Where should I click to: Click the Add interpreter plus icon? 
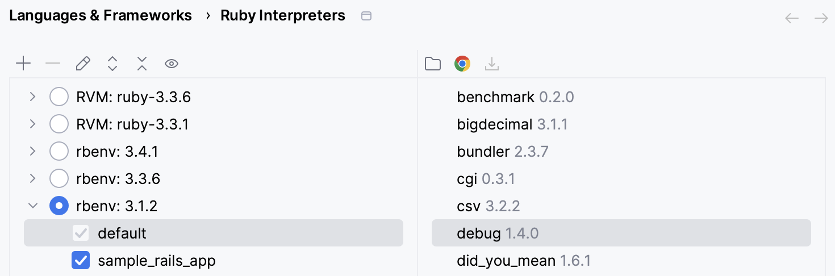[x=23, y=64]
